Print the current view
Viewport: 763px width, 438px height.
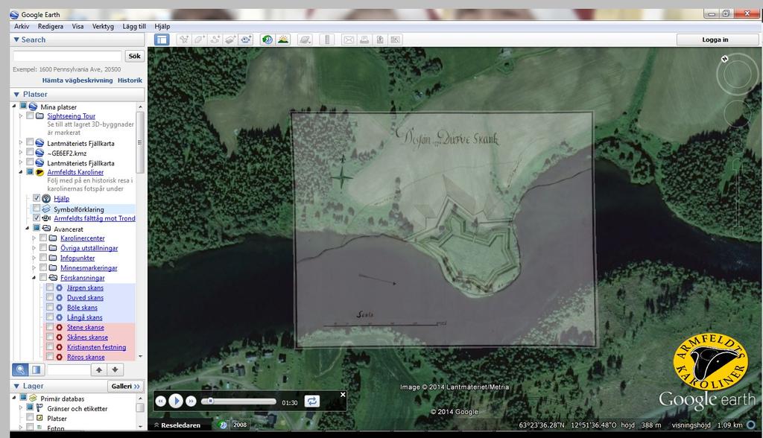(x=364, y=39)
